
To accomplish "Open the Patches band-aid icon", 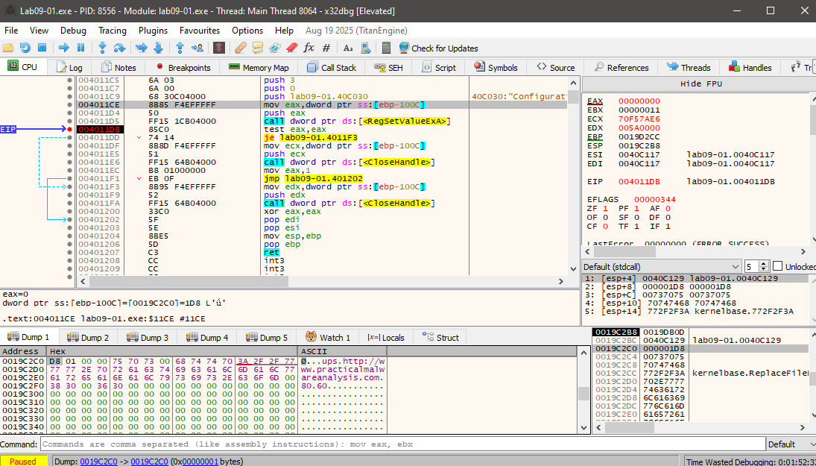I will coord(240,48).
